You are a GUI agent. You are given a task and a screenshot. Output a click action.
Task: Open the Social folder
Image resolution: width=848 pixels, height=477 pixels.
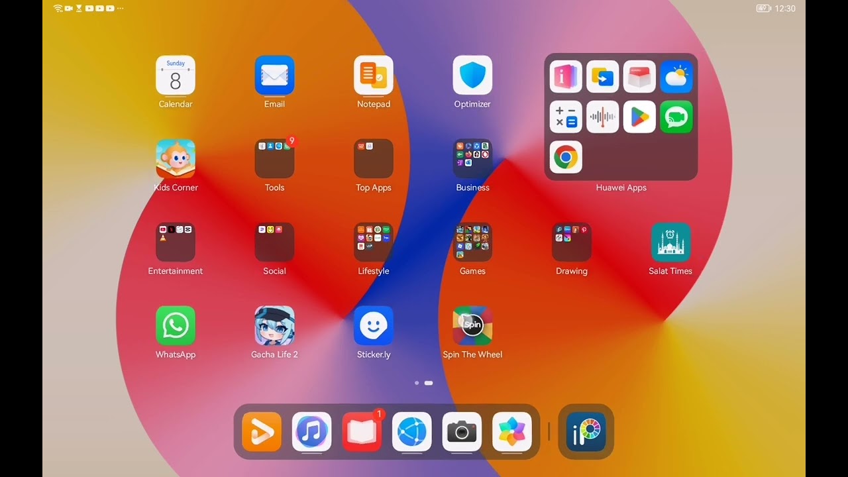(274, 242)
